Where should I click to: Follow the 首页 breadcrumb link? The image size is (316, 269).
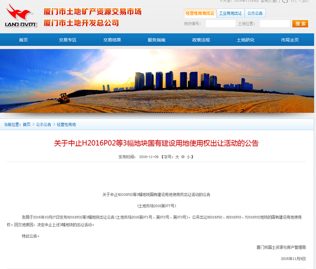27,125
